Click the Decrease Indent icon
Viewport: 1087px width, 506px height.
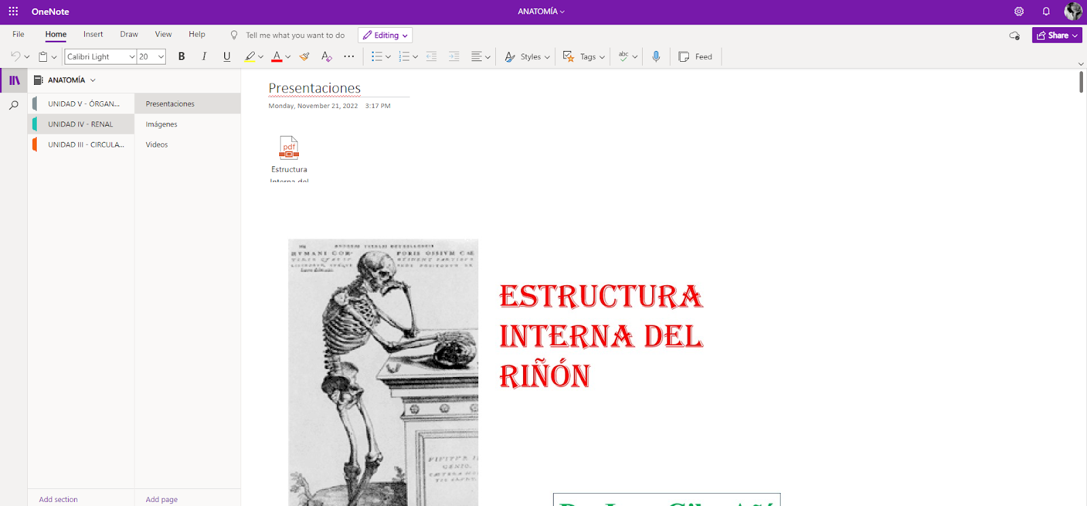click(431, 56)
